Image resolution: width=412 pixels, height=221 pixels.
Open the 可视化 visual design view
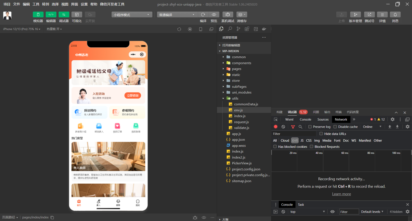click(77, 14)
